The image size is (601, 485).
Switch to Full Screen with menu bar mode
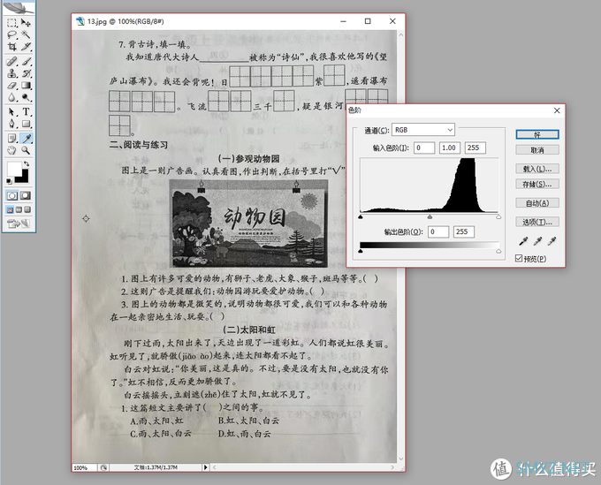click(x=19, y=209)
